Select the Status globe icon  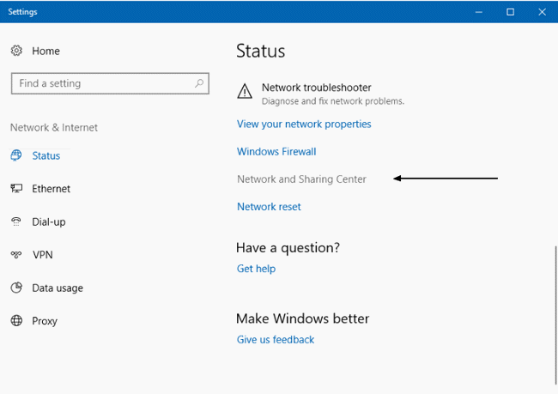click(16, 155)
